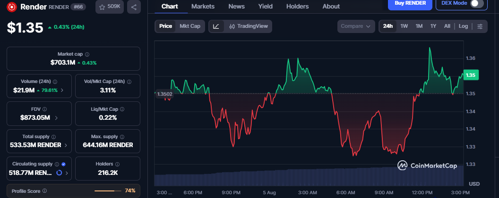Open the About tab
Screen dimensions: 499x198
point(331,6)
